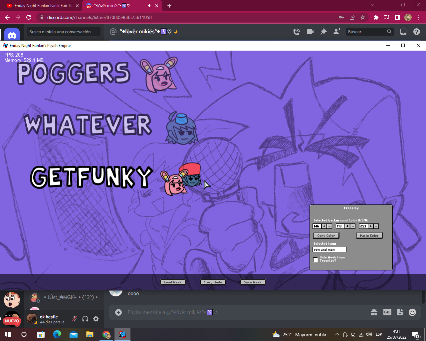Click the Discord message input box
426x341 pixels.
pyautogui.click(x=246, y=312)
